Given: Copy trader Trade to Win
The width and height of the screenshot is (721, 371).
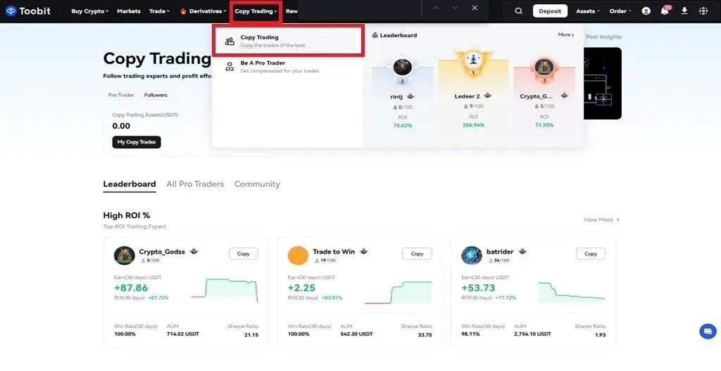Looking at the screenshot, I should pyautogui.click(x=417, y=254).
